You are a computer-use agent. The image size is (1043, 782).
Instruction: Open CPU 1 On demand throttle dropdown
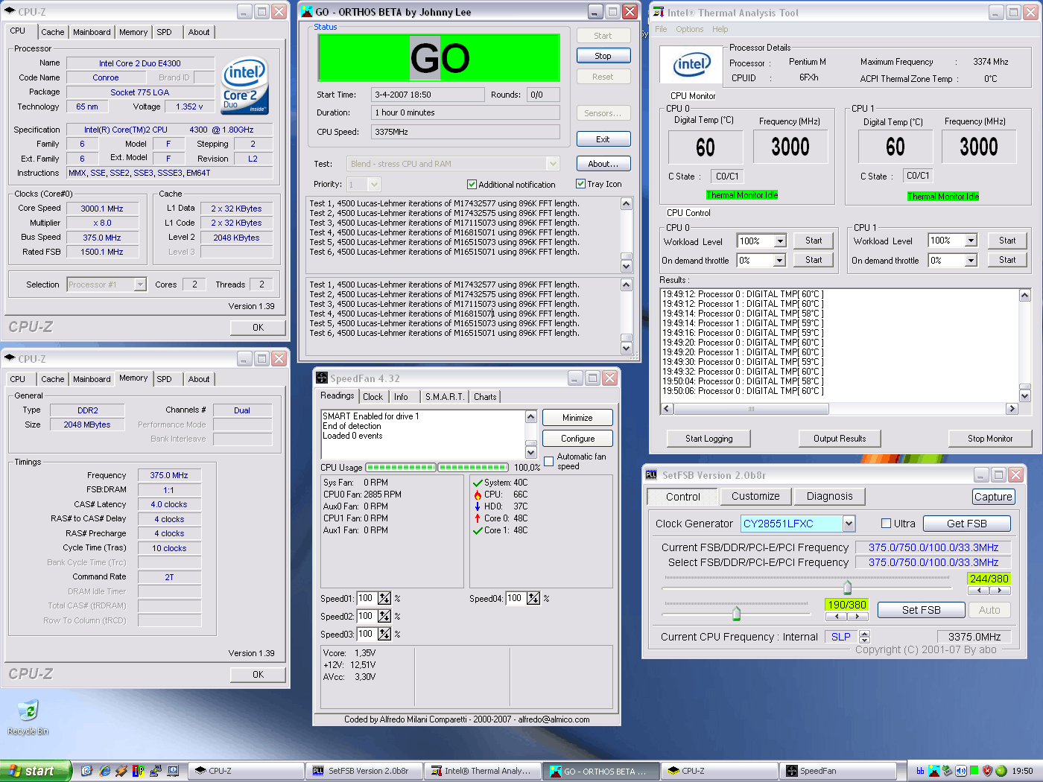click(971, 261)
